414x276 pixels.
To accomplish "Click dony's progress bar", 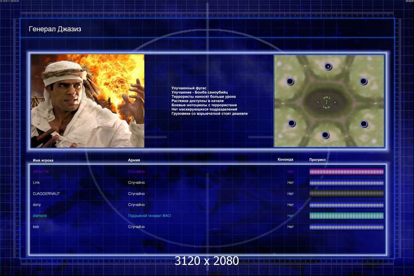I will (x=346, y=205).
